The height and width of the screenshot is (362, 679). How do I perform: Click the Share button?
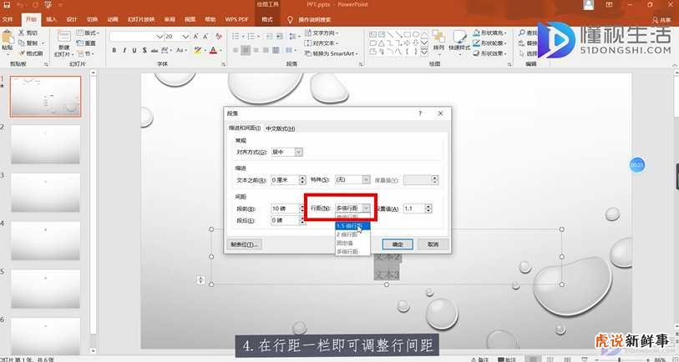click(661, 20)
